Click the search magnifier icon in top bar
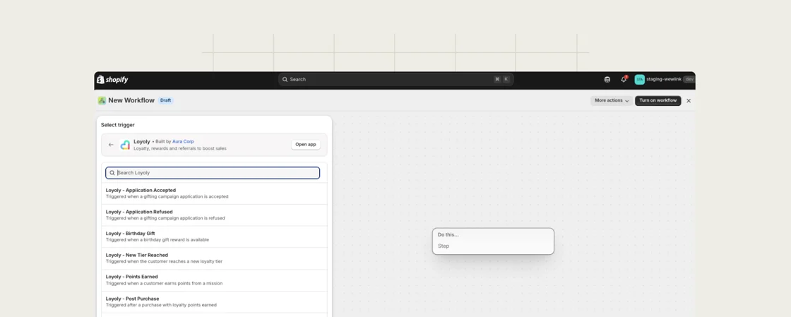The width and height of the screenshot is (791, 317). (x=285, y=80)
